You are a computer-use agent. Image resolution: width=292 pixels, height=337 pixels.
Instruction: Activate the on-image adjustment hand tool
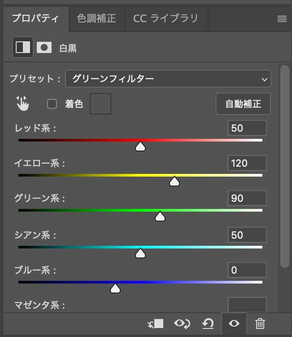pos(22,103)
